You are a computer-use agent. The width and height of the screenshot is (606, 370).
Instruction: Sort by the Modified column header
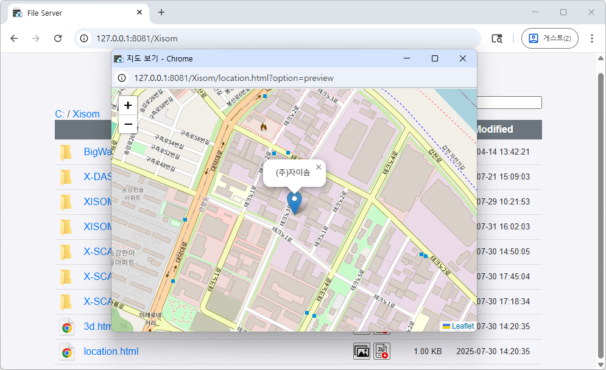tap(495, 130)
